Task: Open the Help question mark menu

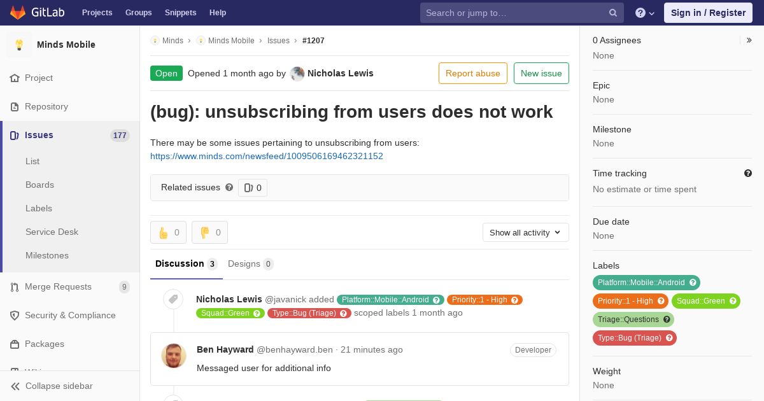Action: [645, 13]
